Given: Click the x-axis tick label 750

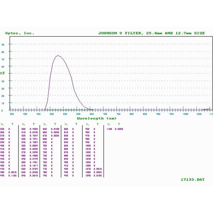Looking at the screenshot, I should [118, 114].
